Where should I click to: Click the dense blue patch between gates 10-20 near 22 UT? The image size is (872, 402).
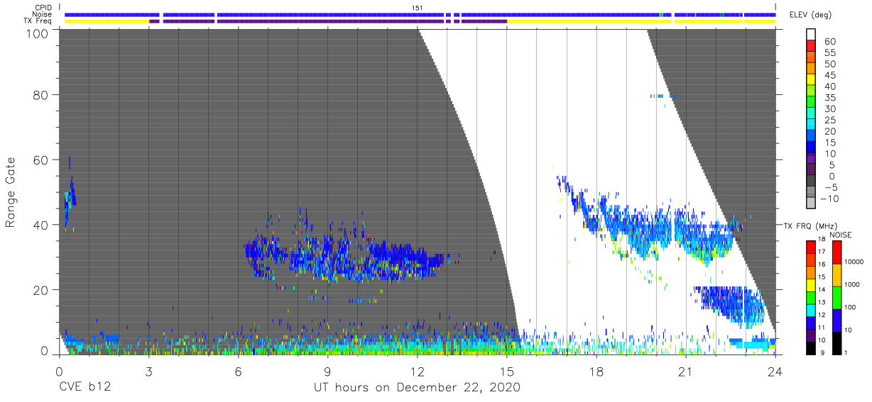pos(729,306)
